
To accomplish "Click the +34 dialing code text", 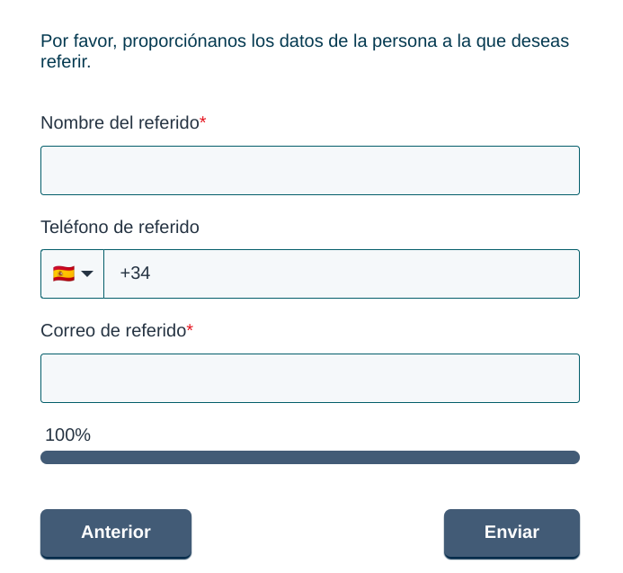I will point(135,273).
